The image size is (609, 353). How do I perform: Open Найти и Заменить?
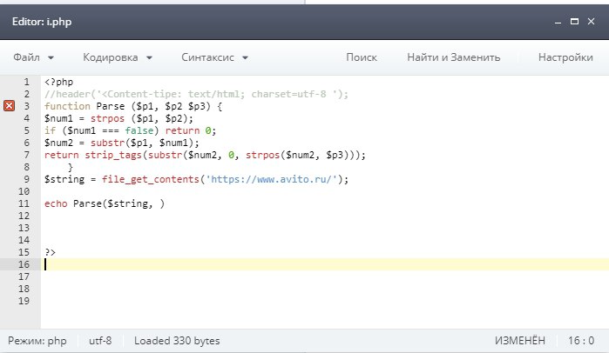454,57
